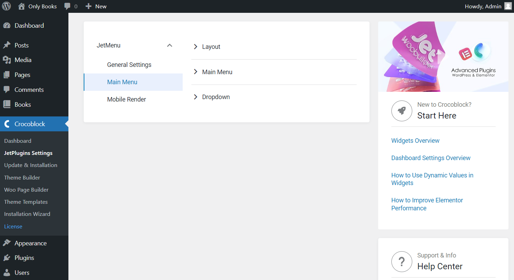Click the JetMenu heading text
This screenshot has width=514, height=280.
pos(108,45)
